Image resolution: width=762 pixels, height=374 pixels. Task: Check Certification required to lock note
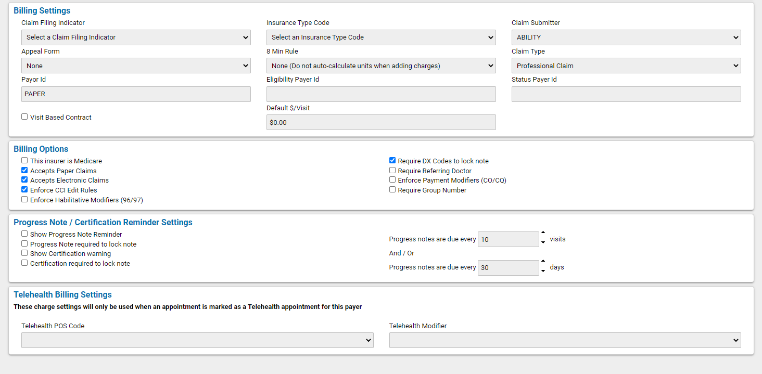tap(24, 263)
